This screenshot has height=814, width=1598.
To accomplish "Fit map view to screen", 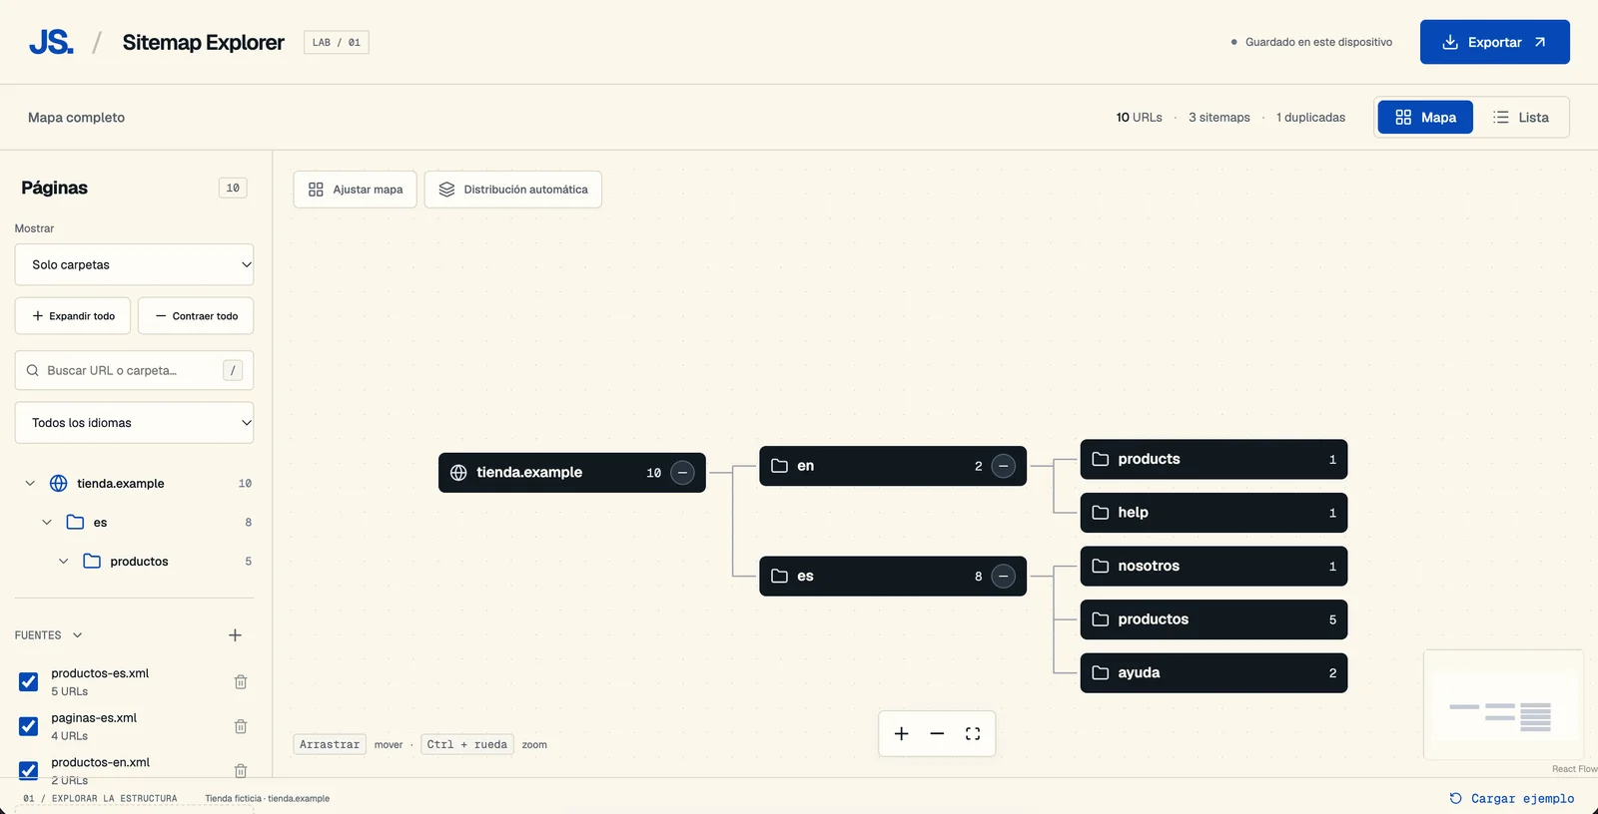I will click(973, 734).
